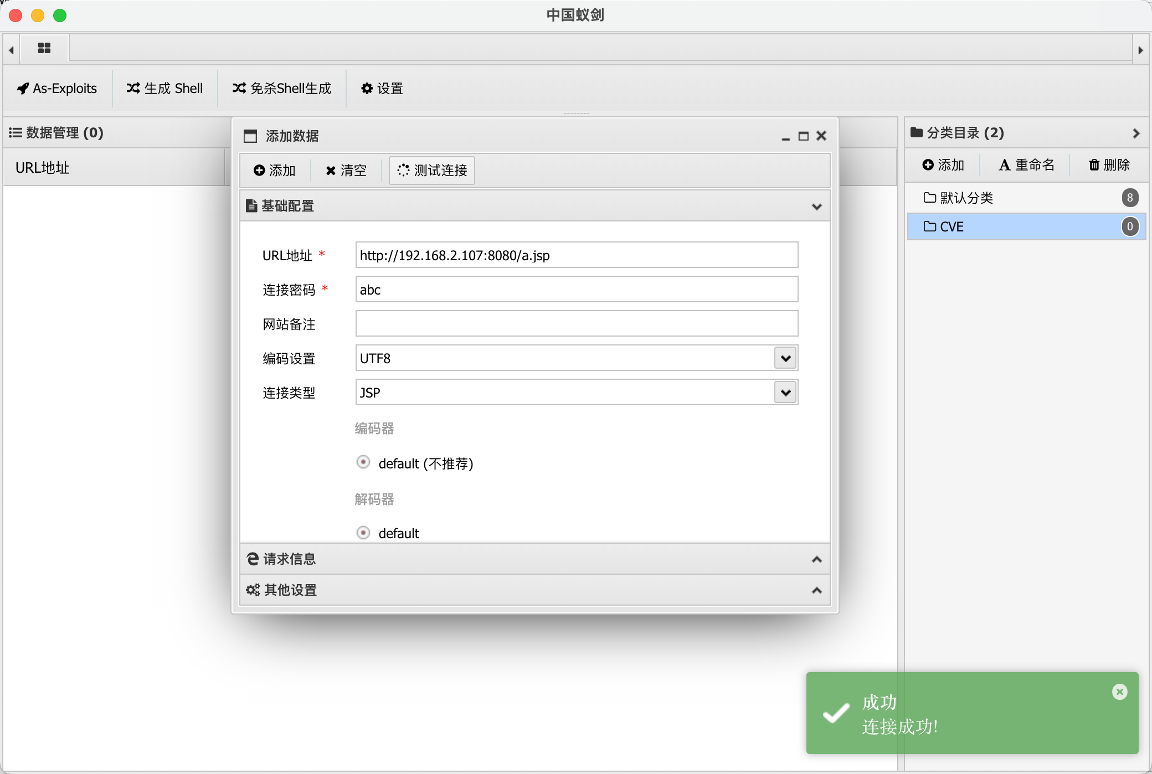Open the 设置 gear settings
The image size is (1152, 774).
coord(382,89)
